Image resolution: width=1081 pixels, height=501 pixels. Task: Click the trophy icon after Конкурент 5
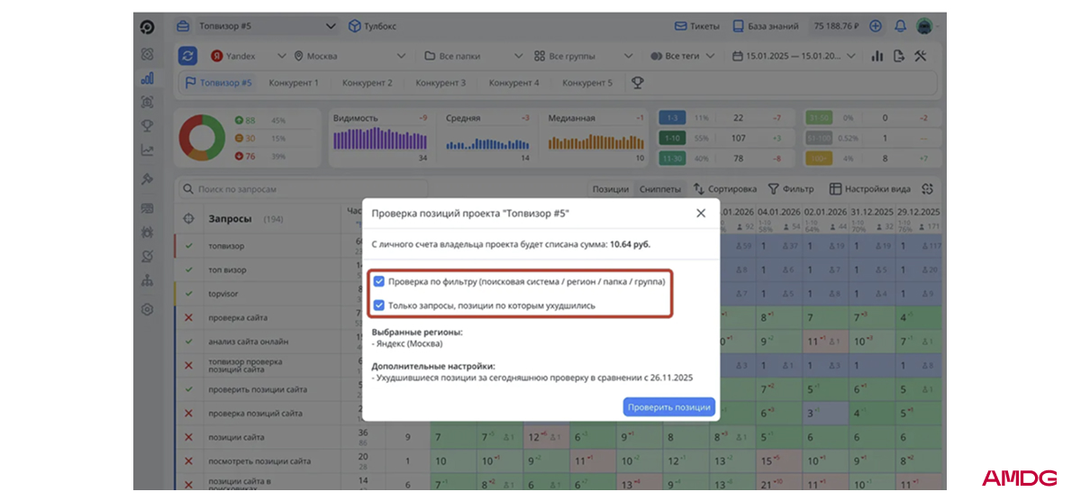637,83
